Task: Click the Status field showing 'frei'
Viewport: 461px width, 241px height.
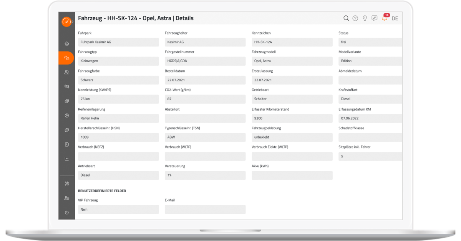Action: click(370, 42)
